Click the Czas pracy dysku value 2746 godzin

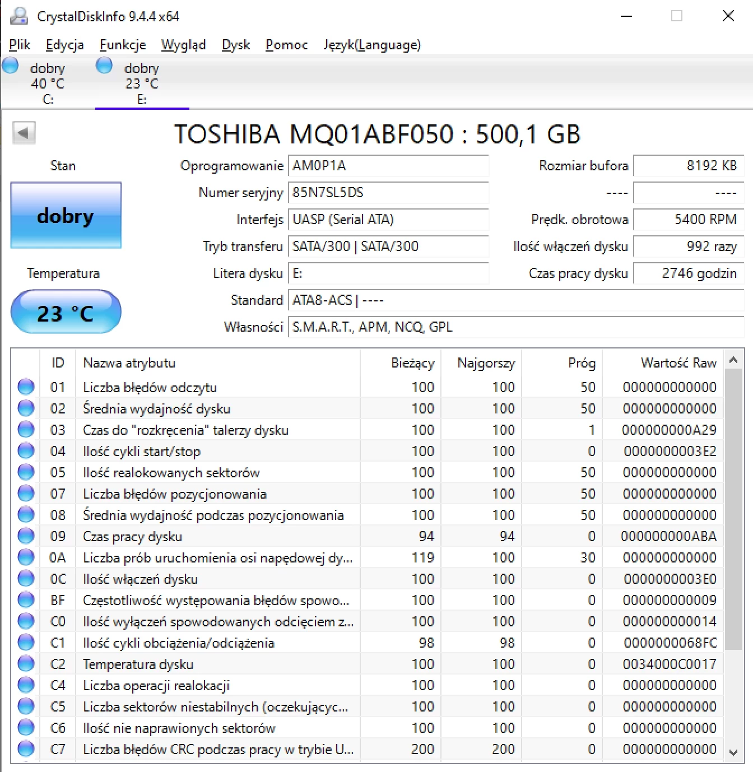[689, 273]
